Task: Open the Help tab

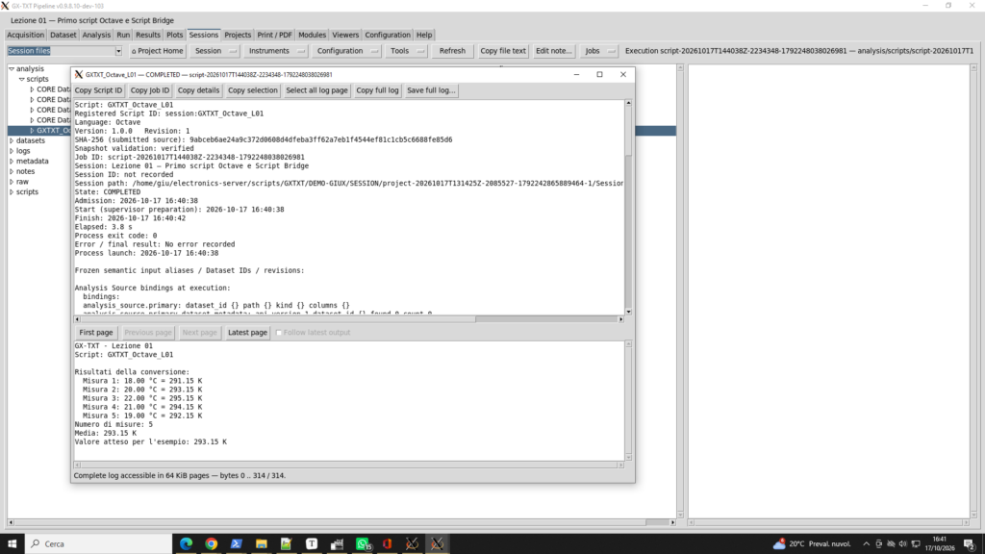Action: click(424, 36)
